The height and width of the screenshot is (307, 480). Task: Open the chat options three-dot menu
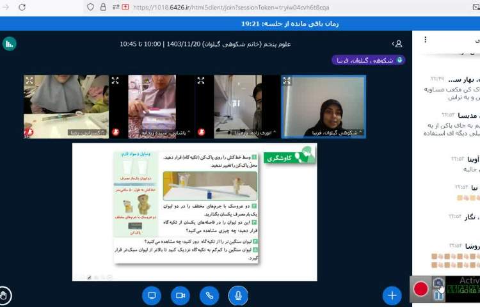click(x=425, y=40)
